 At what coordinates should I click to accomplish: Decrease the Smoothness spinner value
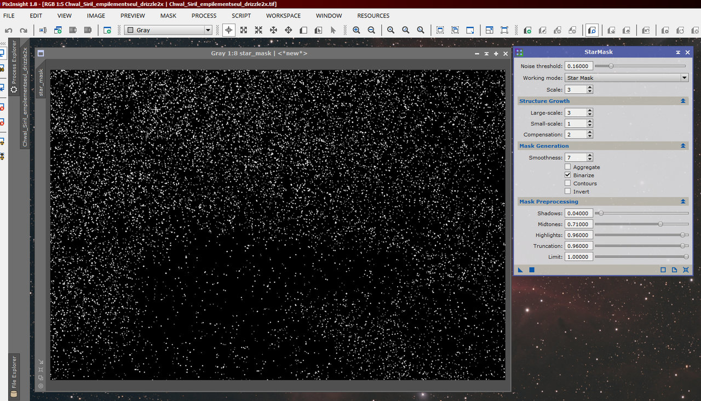click(590, 160)
